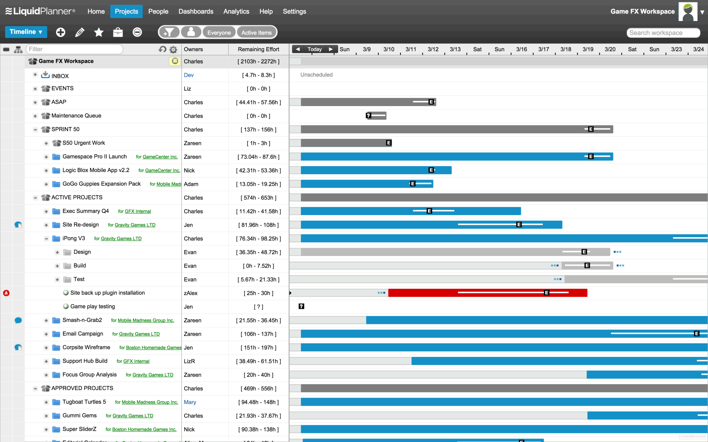The height and width of the screenshot is (442, 708).
Task: Click the Design subfolder icon
Action: 67,252
